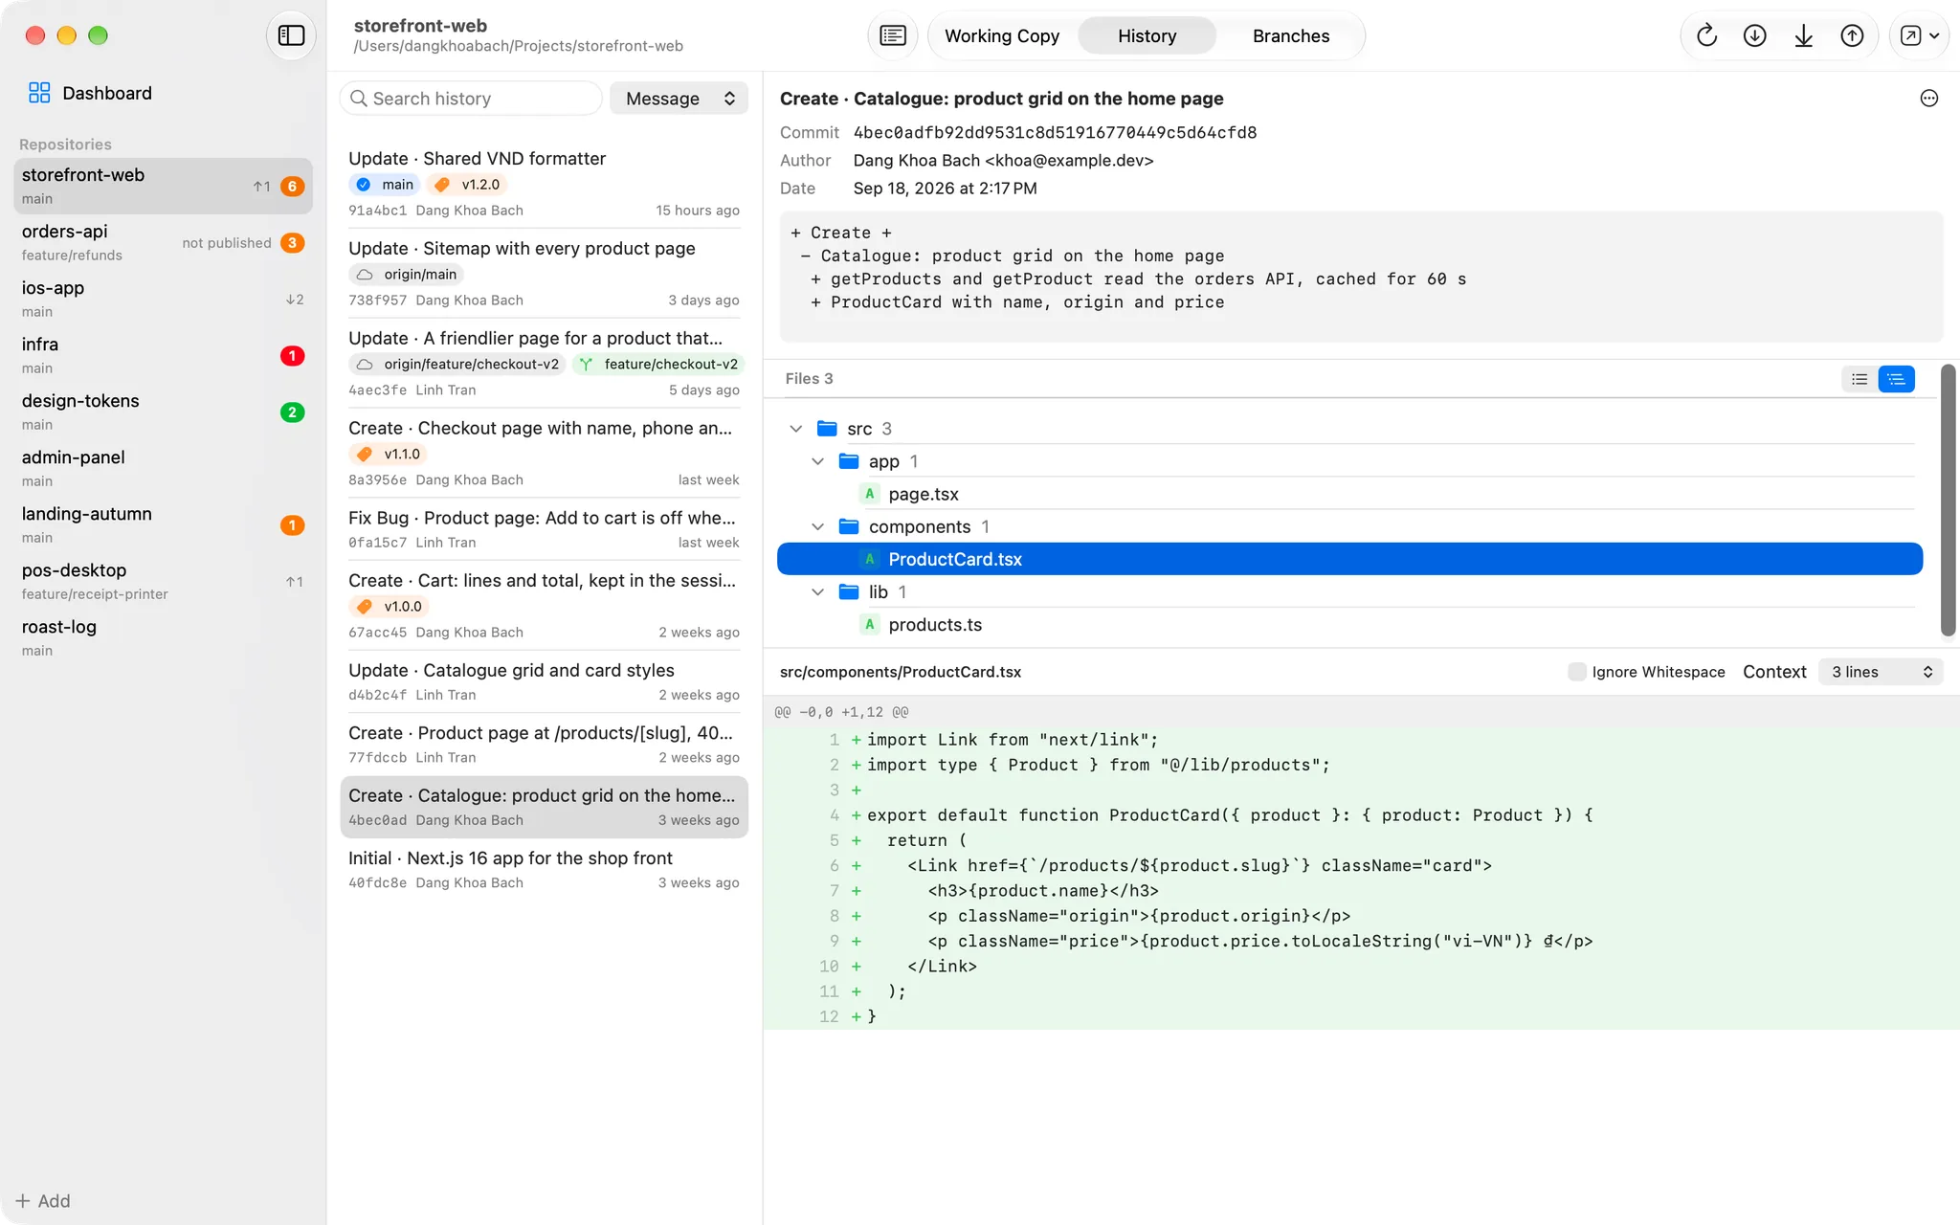Screen dimensions: 1960x1225
Task: Select commit Fix Bug Product page
Action: pos(544,528)
